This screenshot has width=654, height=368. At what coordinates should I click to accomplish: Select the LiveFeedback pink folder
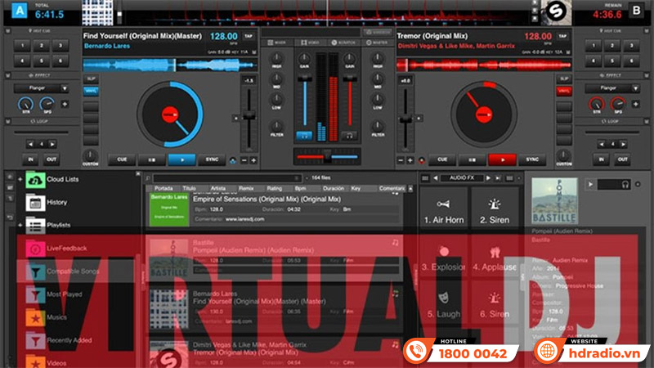point(35,249)
